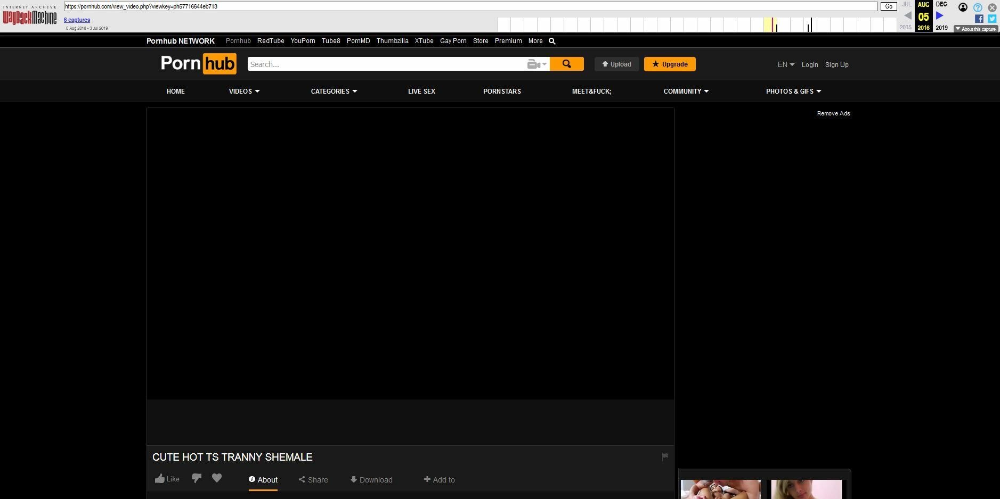The height and width of the screenshot is (499, 1000).
Task: Open the Add to option
Action: point(440,480)
